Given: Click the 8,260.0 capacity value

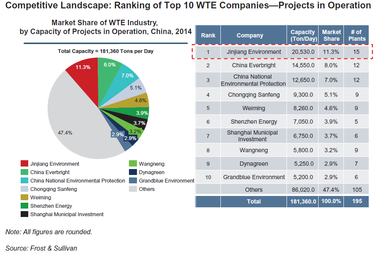Looking at the screenshot, I should pyautogui.click(x=303, y=108).
